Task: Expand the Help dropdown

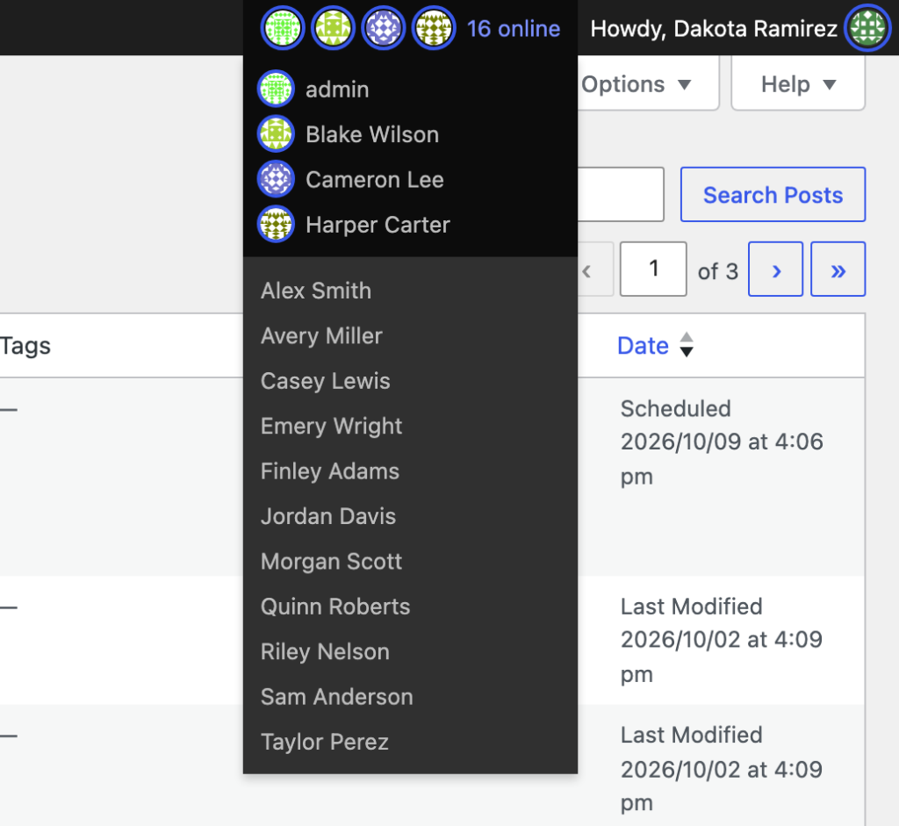Action: (x=797, y=84)
